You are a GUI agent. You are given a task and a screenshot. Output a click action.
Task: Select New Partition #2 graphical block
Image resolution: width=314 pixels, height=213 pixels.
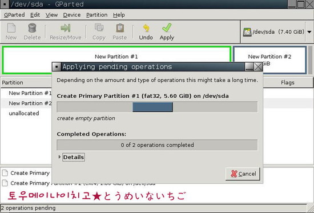(x=269, y=60)
